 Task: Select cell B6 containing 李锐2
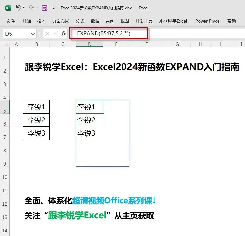(36, 120)
